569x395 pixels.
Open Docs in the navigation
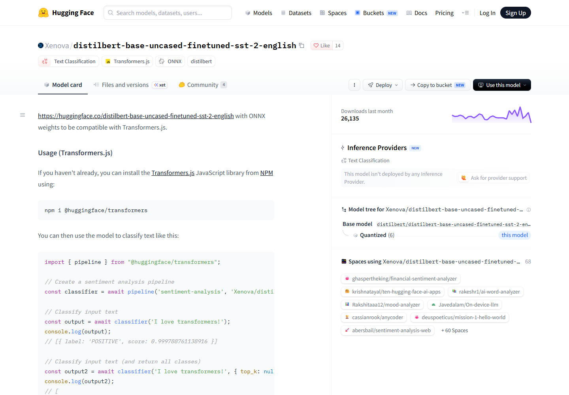(x=417, y=13)
